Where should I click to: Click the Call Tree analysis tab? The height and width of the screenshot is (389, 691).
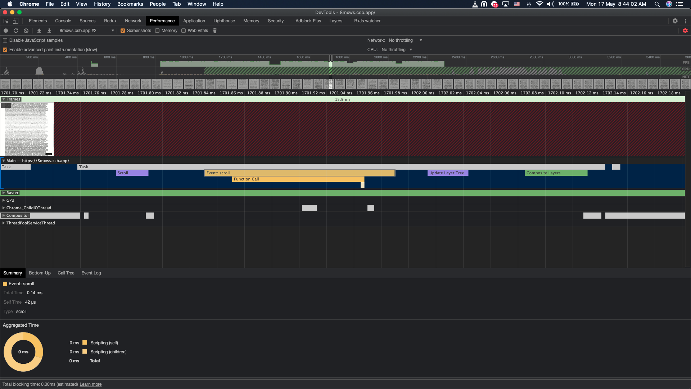[66, 273]
